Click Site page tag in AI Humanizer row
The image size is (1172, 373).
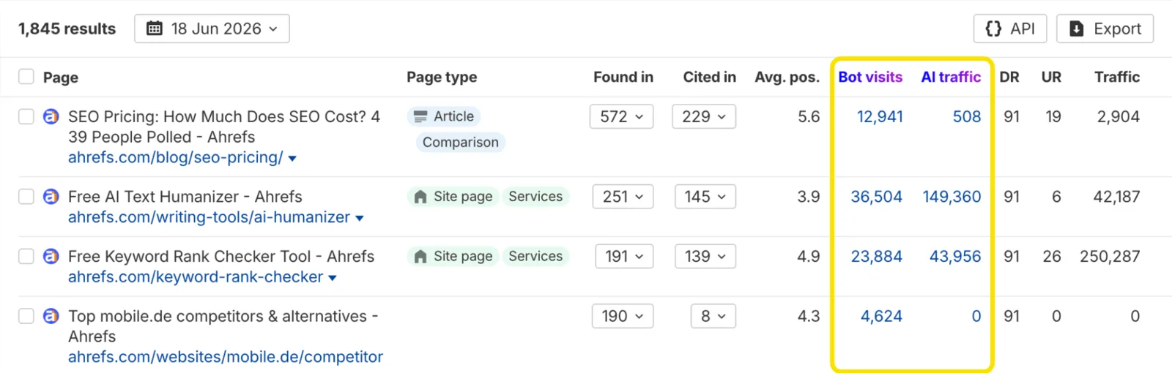[x=453, y=196]
